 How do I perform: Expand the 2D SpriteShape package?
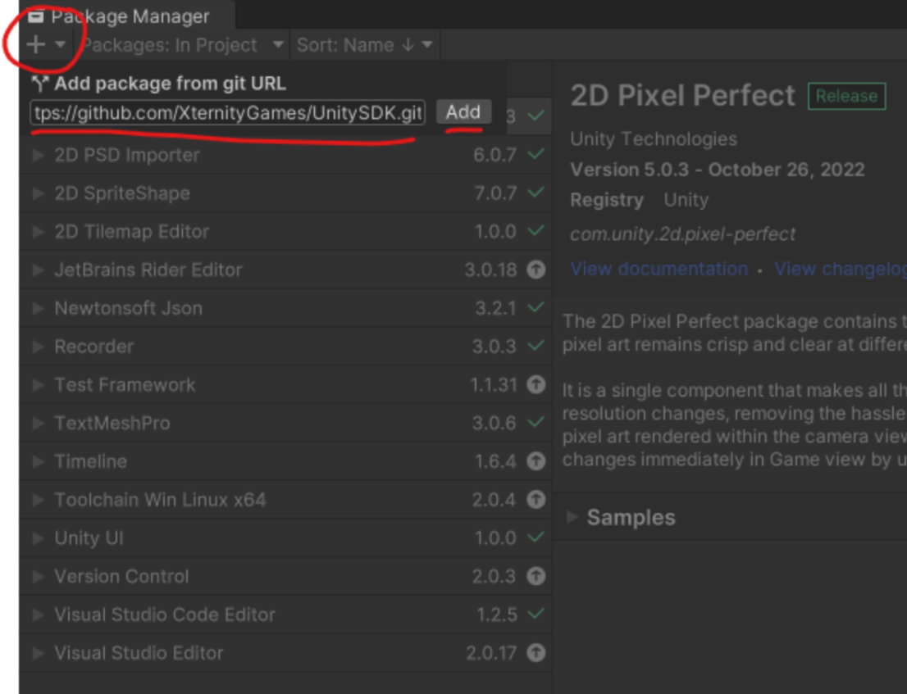click(39, 193)
